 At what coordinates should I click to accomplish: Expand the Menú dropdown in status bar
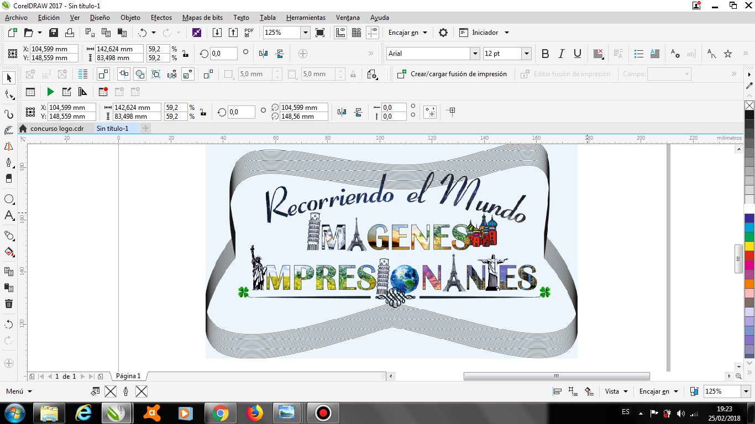pyautogui.click(x=19, y=391)
